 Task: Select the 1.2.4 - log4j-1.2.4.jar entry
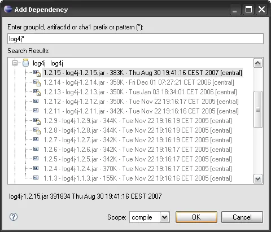pos(138,169)
